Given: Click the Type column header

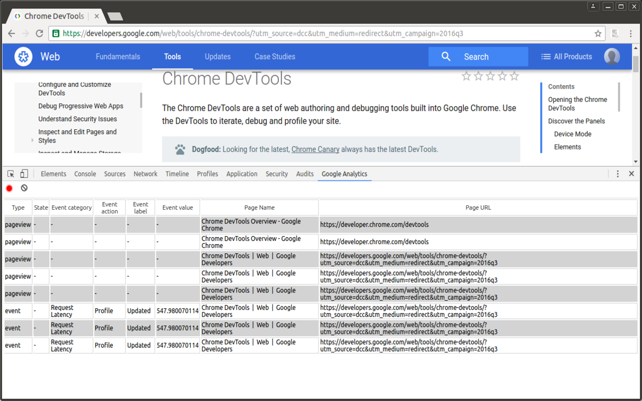Looking at the screenshot, I should (x=18, y=208).
